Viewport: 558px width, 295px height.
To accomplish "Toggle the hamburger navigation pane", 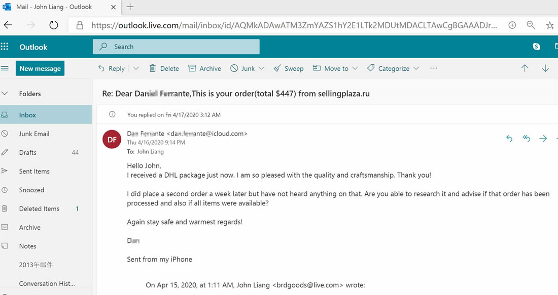I will 5,68.
